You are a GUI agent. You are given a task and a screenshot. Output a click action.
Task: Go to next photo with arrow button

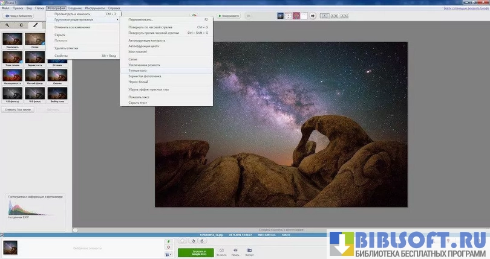point(313,16)
